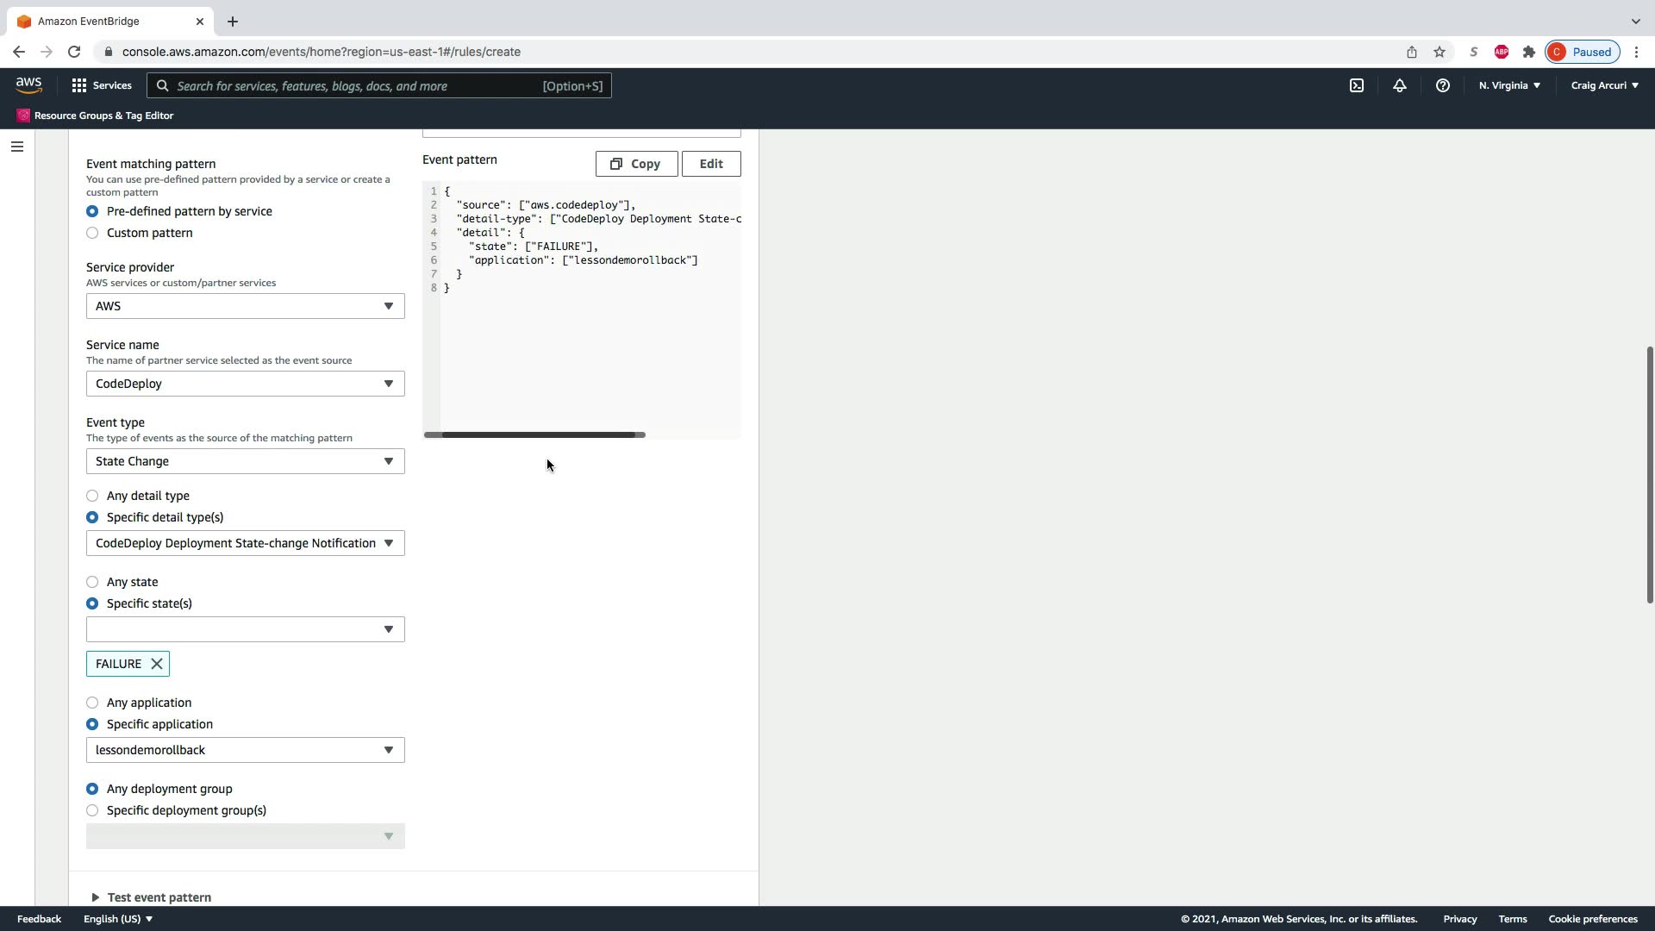Toggle the hamburger side navigation menu

[16, 147]
